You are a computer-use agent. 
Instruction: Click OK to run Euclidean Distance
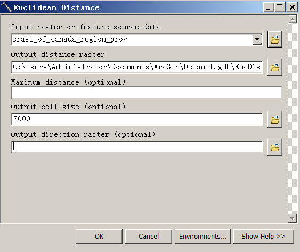99,237
